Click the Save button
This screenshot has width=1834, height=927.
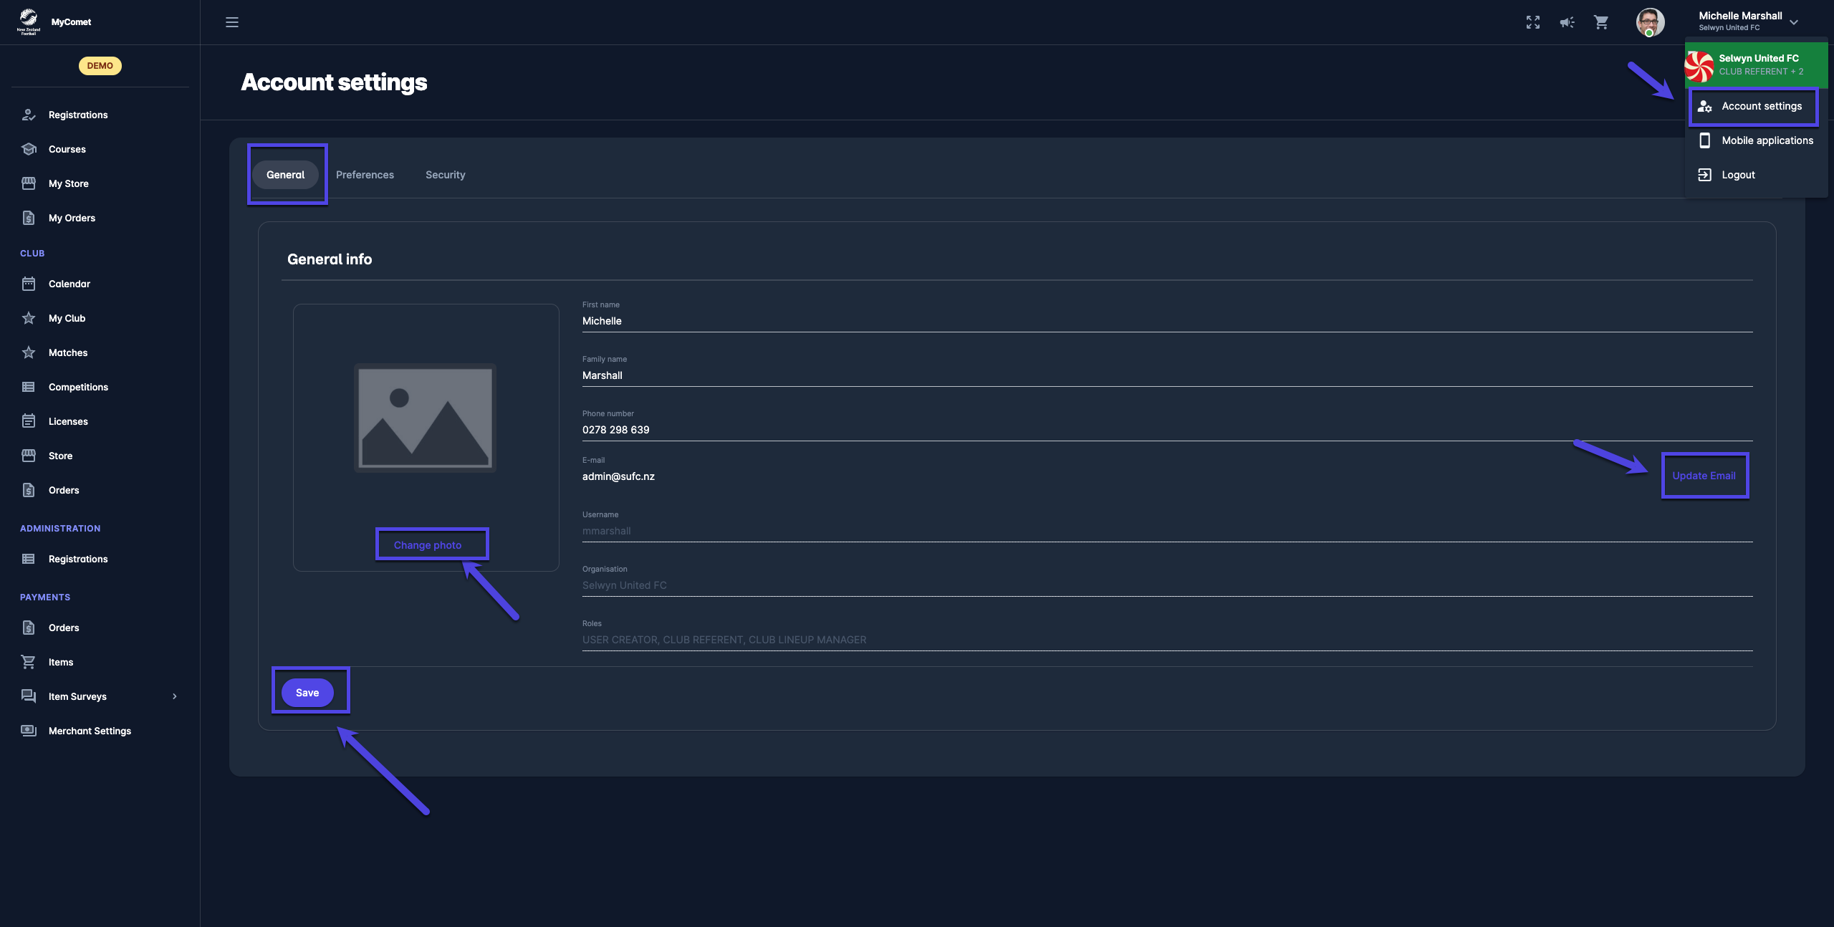(307, 693)
